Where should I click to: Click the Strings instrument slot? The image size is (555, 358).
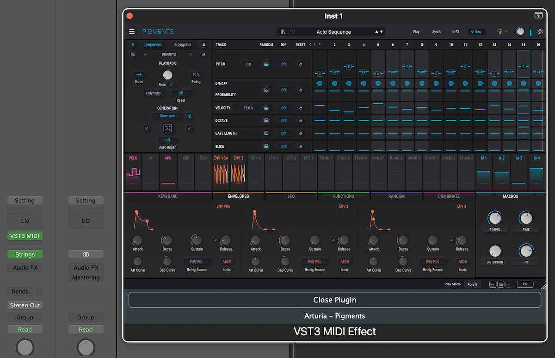pyautogui.click(x=25, y=254)
